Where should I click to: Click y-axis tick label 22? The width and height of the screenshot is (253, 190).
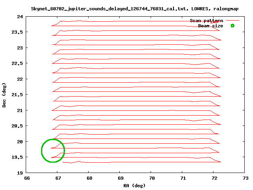pyautogui.click(x=20, y=79)
